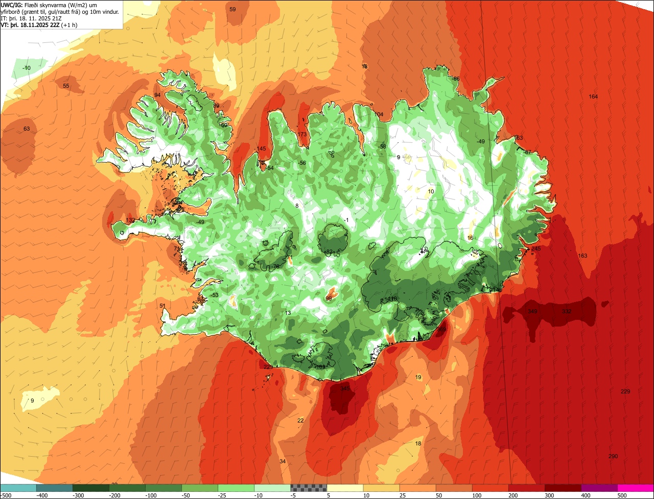This screenshot has width=654, height=499.
Task: Click the 13 value in south Iceland
Action: coord(288,313)
